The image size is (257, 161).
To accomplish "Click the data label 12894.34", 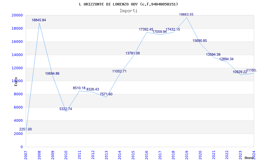I will click(x=226, y=59).
